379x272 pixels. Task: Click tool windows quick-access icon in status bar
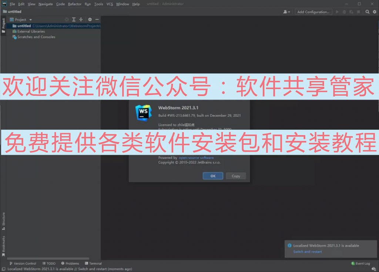(x=3, y=269)
